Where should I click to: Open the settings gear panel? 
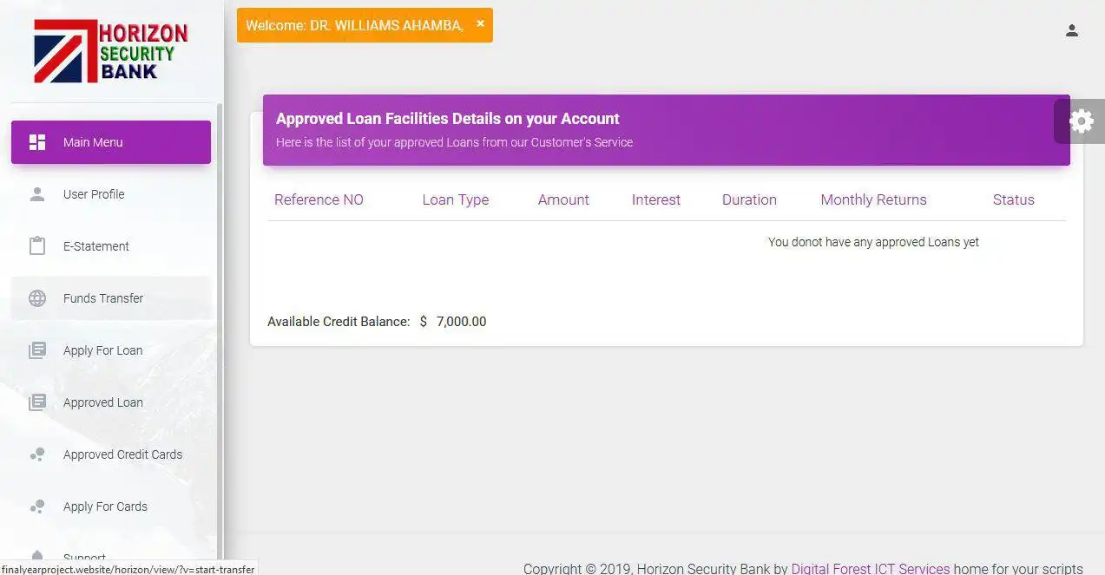pyautogui.click(x=1081, y=121)
